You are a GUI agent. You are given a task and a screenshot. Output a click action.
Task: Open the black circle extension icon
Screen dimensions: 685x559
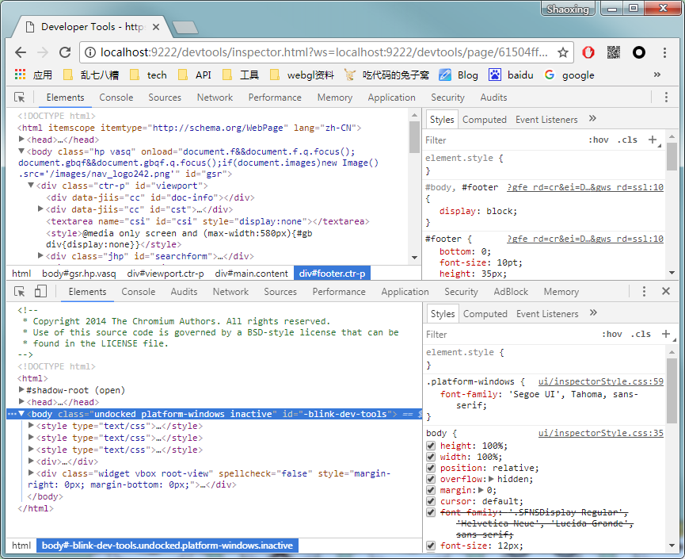pyautogui.click(x=639, y=52)
